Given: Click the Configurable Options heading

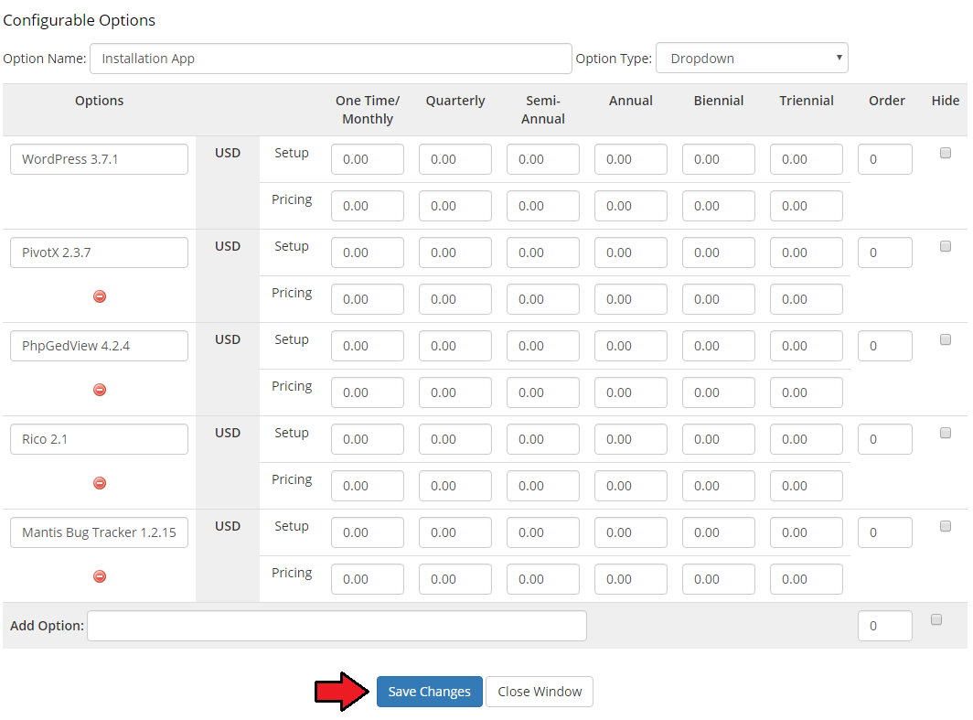Looking at the screenshot, I should (80, 20).
